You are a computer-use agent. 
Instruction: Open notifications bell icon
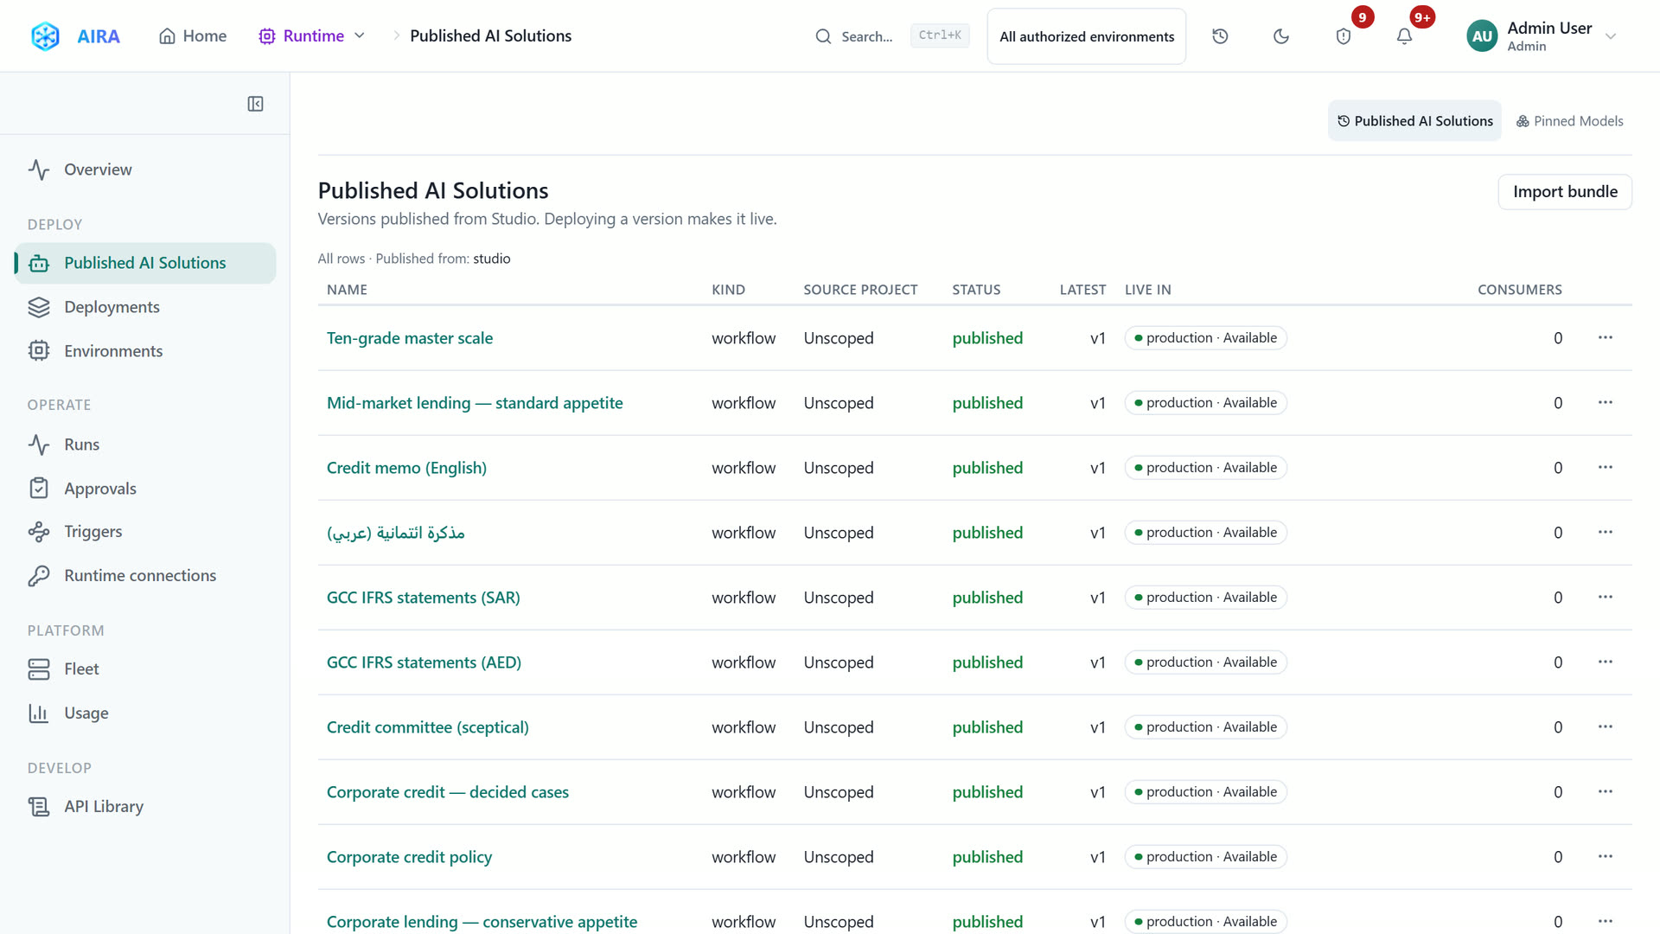1404,36
